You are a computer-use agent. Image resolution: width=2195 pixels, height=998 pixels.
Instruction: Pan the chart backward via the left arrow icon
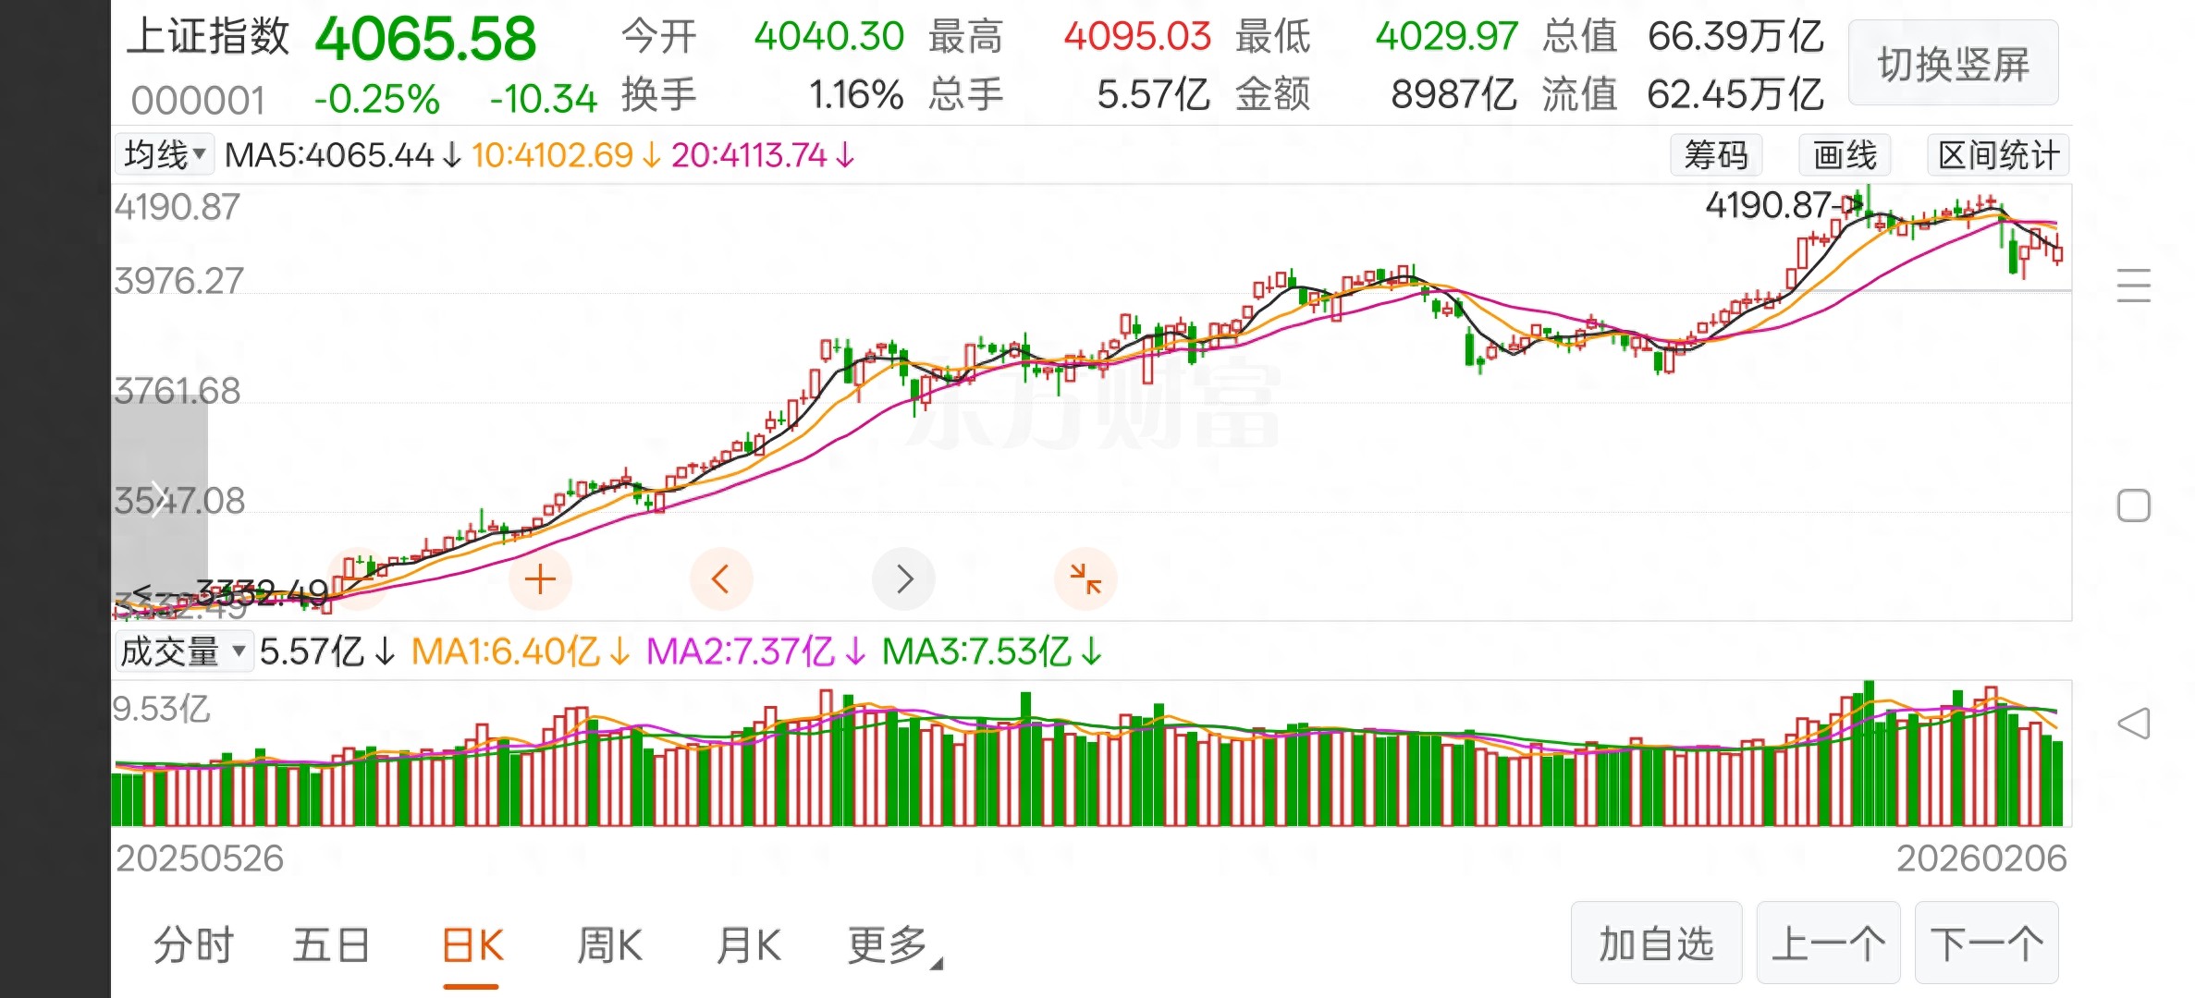[x=721, y=578]
